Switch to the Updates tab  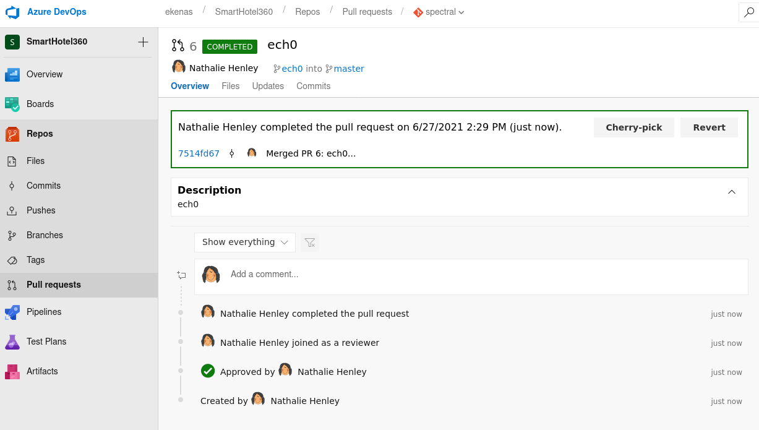[268, 86]
